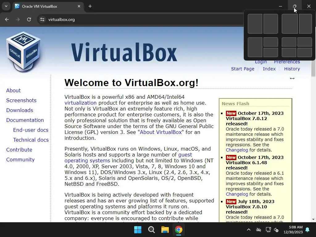Screen dimensions: 316x237
Task: Snap to left half of three-zone layout
Action: pos(255,47)
